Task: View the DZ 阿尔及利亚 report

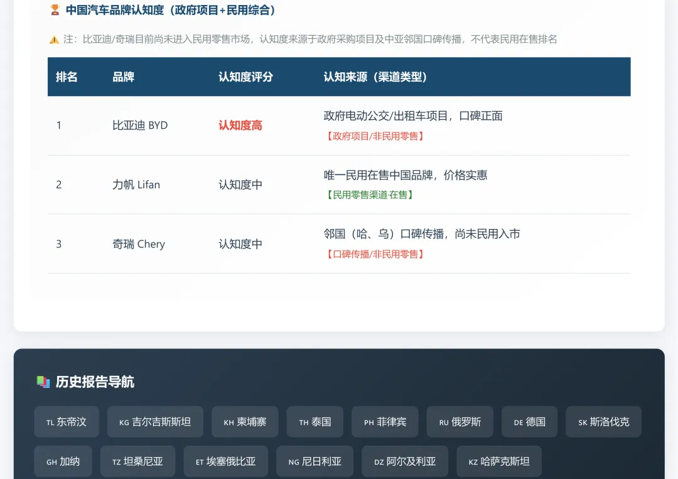Action: pyautogui.click(x=405, y=461)
